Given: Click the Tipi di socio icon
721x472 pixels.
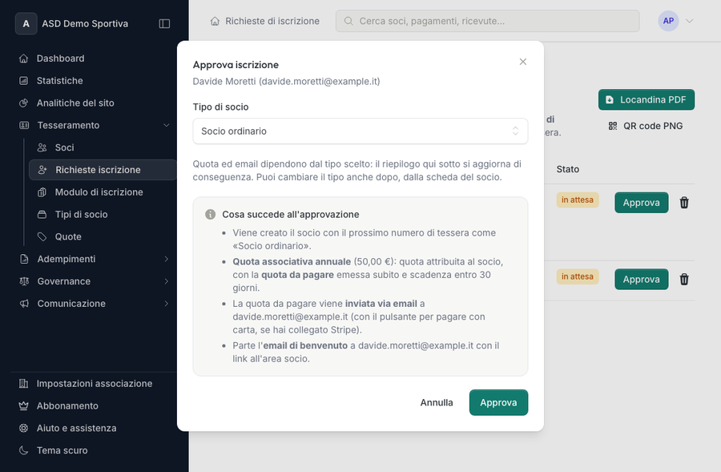Looking at the screenshot, I should pos(42,215).
